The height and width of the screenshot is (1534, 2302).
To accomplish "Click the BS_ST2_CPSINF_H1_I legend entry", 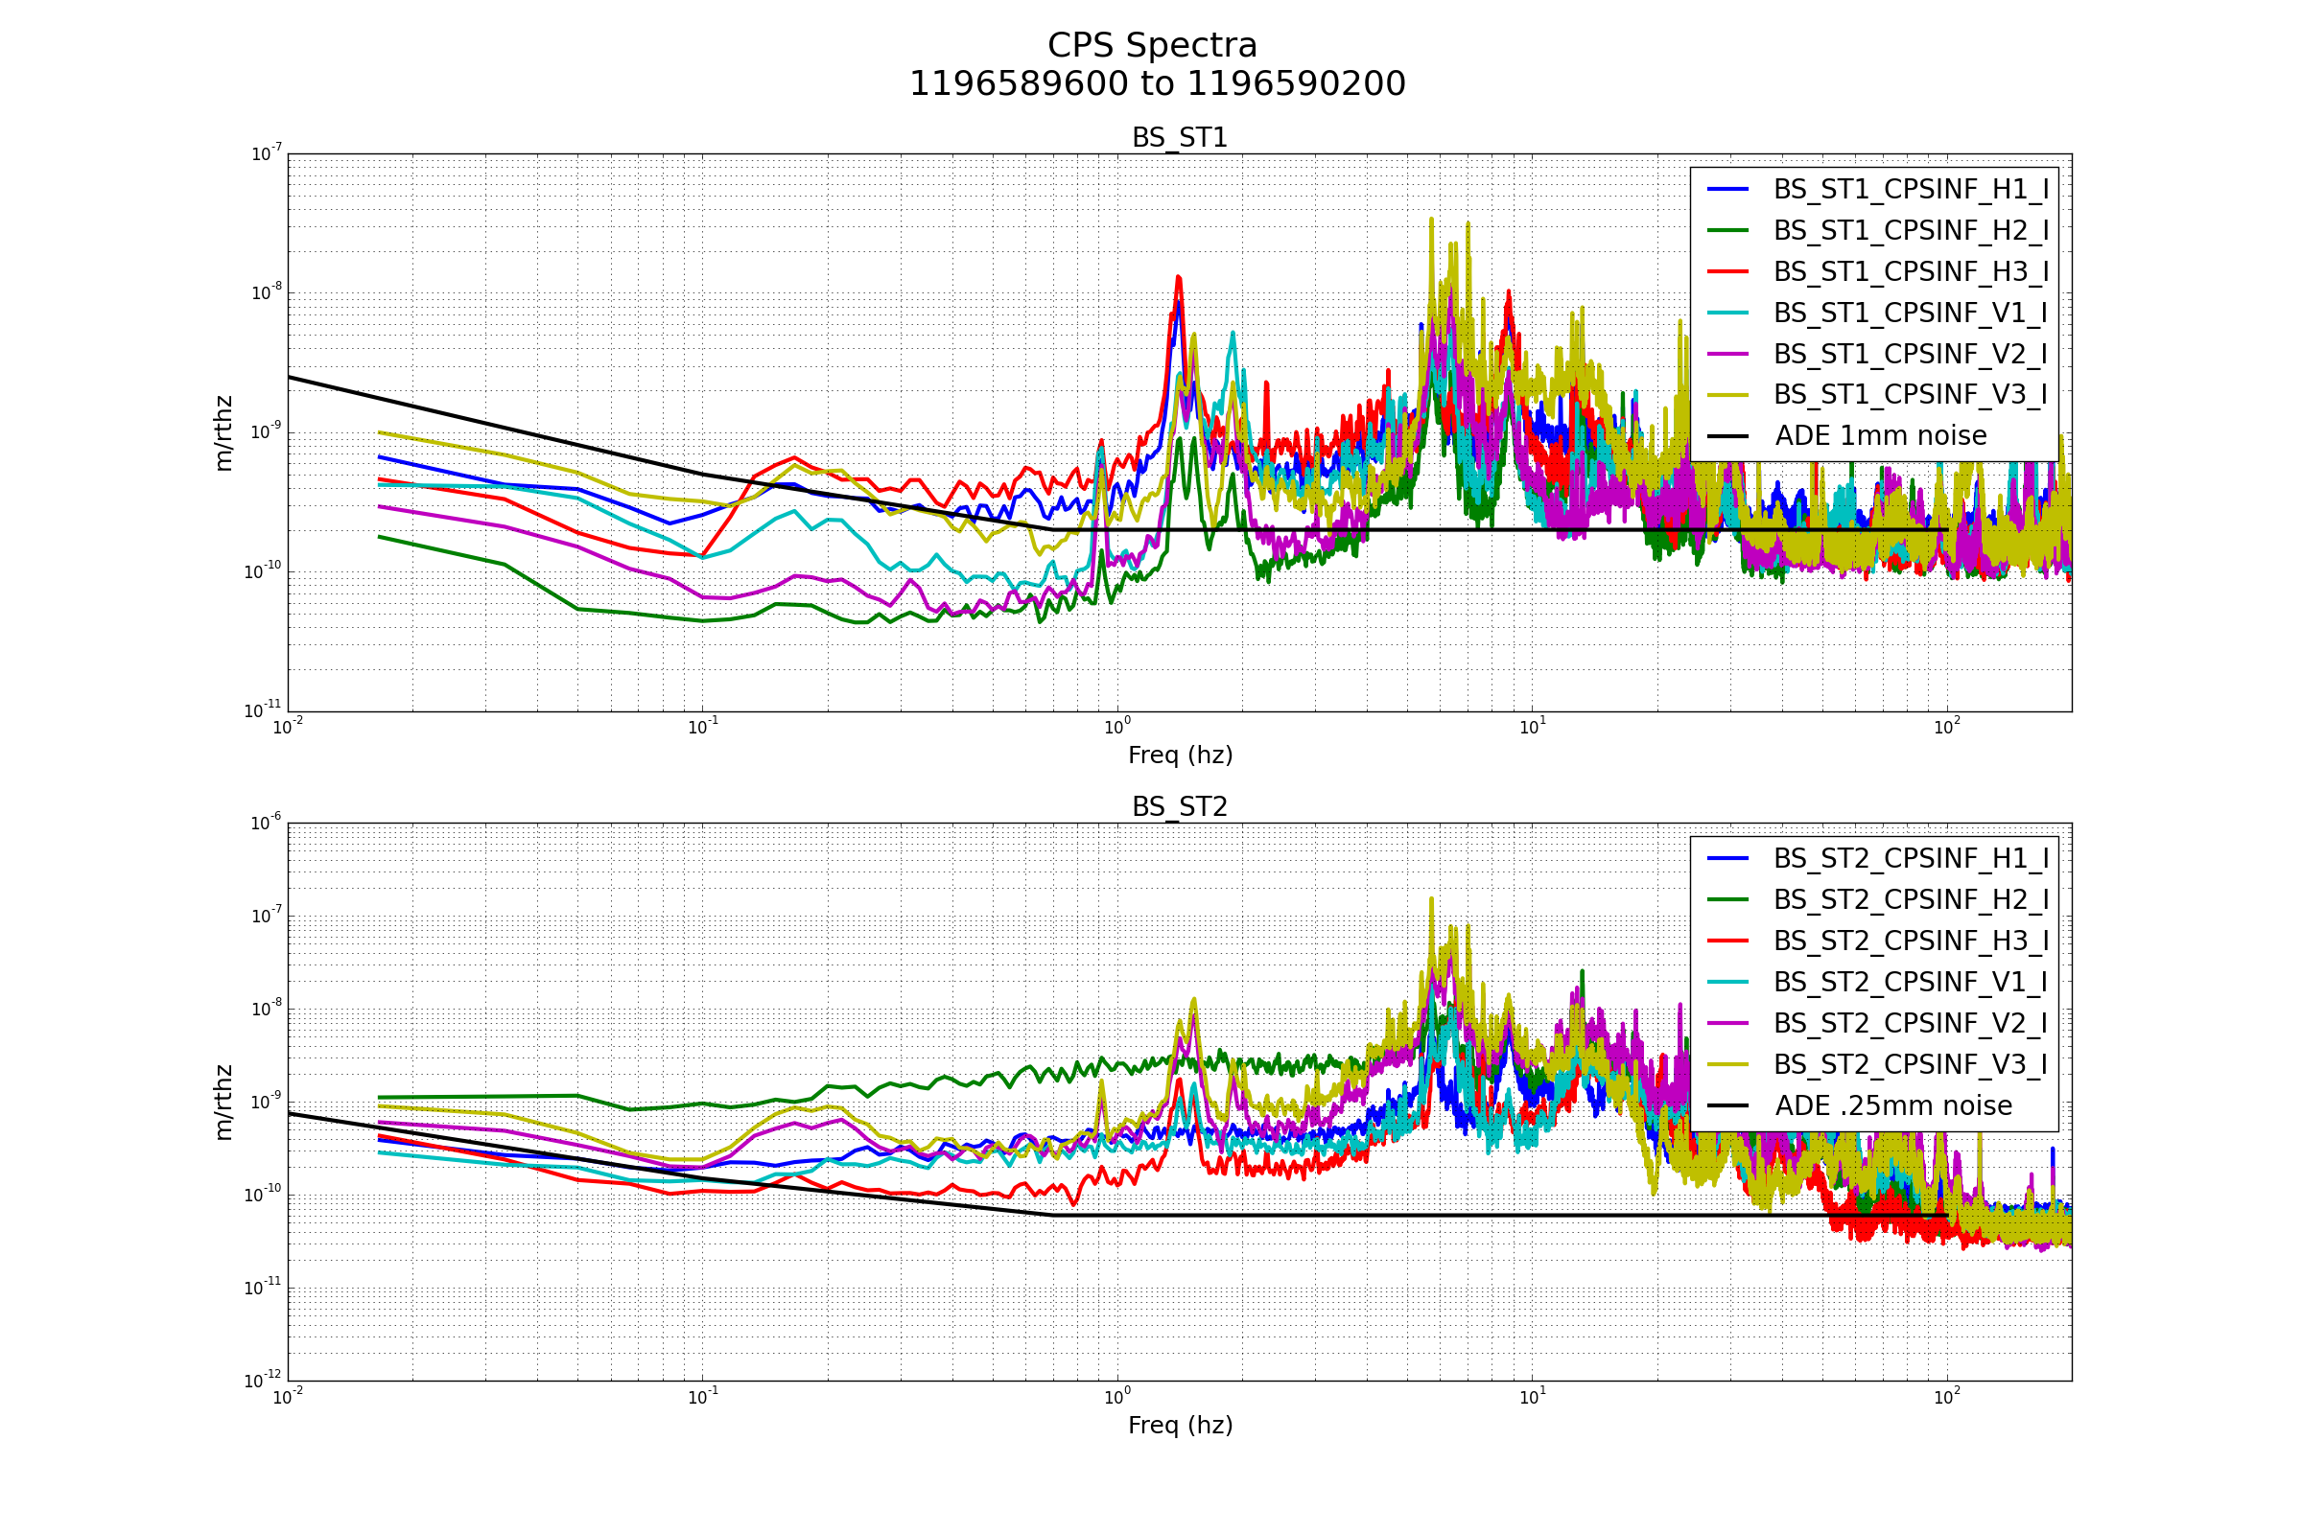I will 1911,859.
